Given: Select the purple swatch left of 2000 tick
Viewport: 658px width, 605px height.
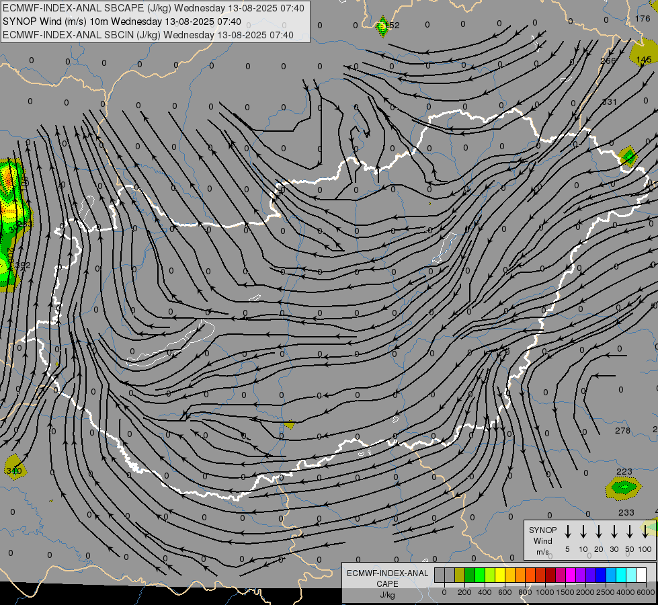Looking at the screenshot, I should point(580,575).
